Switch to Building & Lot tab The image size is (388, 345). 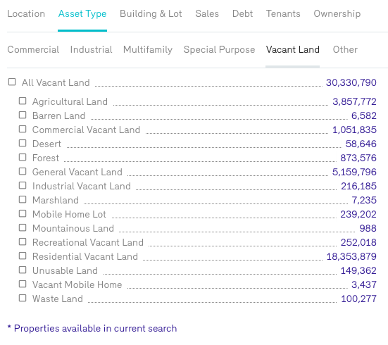(151, 14)
